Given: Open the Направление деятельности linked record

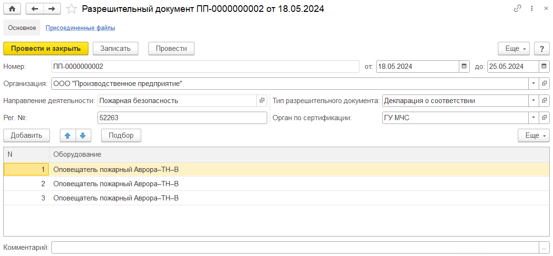Looking at the screenshot, I should tap(262, 101).
